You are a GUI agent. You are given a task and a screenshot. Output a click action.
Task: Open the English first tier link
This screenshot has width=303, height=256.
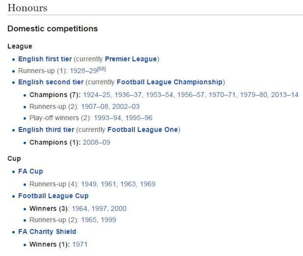click(x=45, y=59)
